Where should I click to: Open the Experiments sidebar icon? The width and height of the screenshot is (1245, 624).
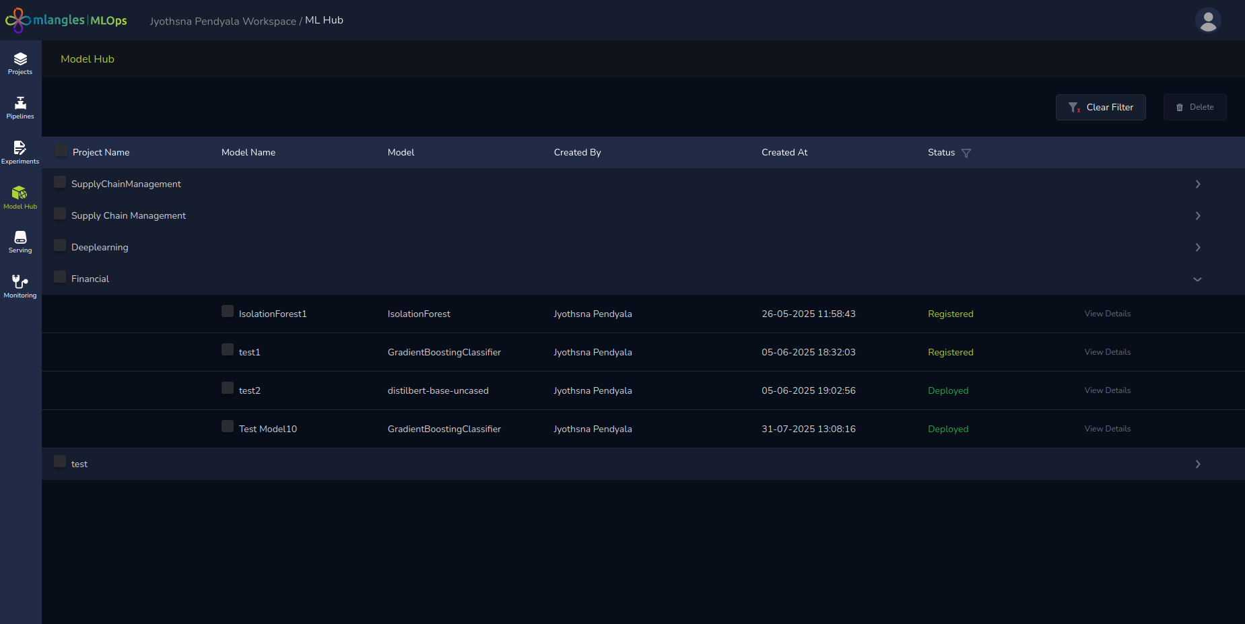[x=20, y=152]
